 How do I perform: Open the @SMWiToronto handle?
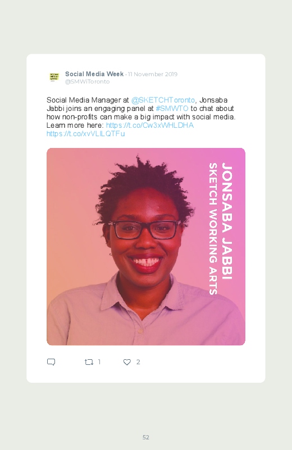click(88, 81)
